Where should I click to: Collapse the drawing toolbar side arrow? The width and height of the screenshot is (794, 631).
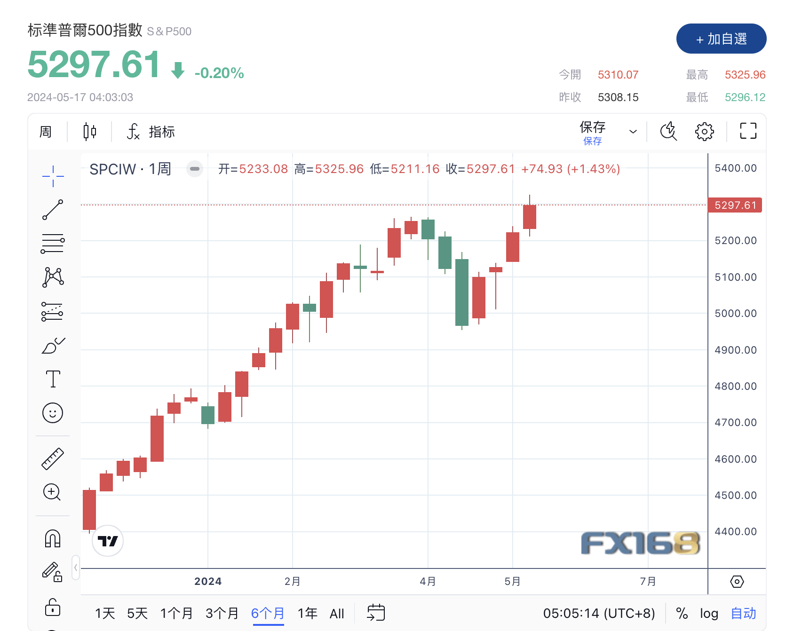coord(76,568)
